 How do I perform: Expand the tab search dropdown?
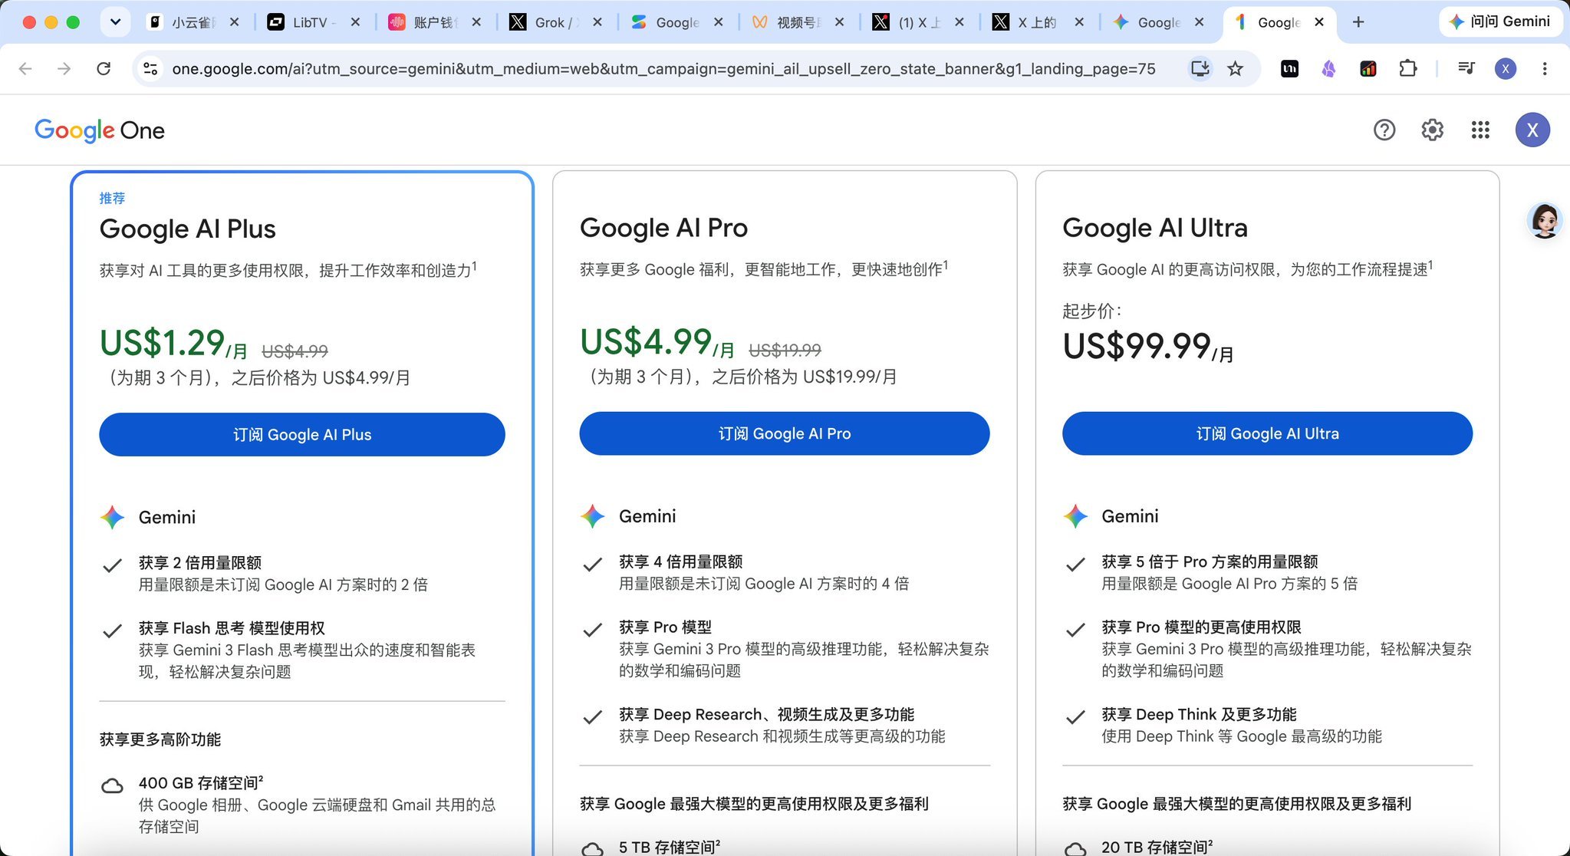tap(115, 22)
